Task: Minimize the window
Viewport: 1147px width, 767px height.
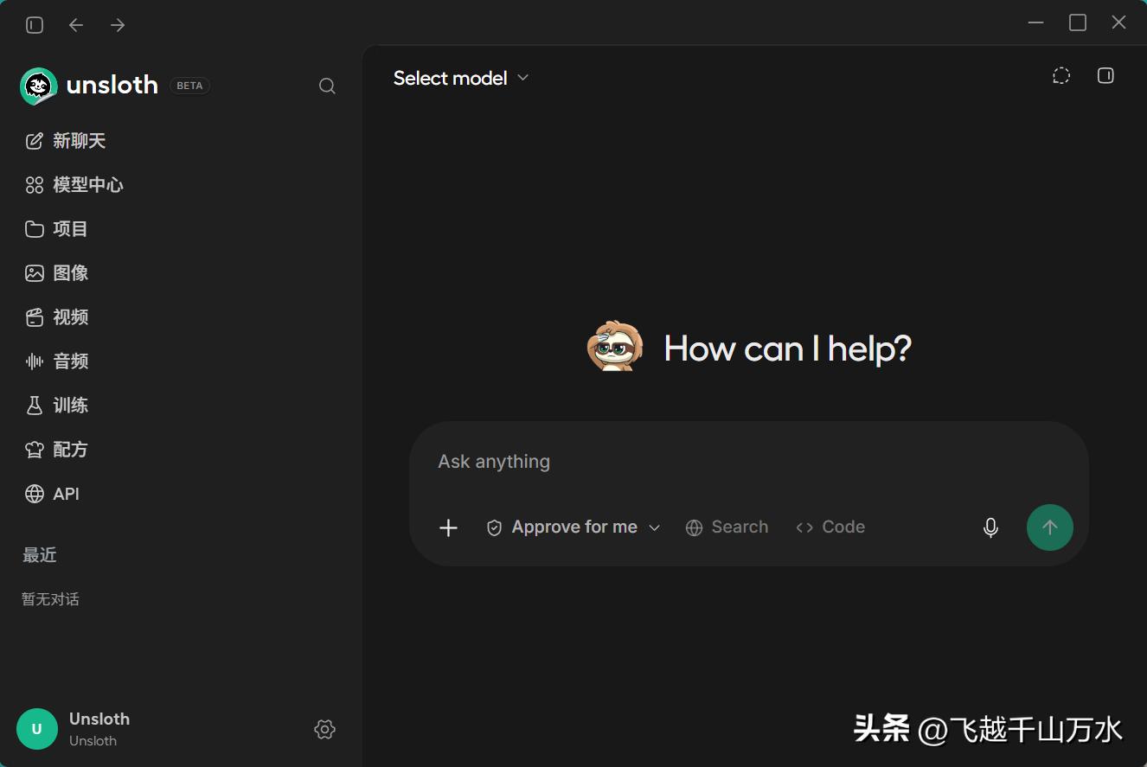Action: [1036, 23]
